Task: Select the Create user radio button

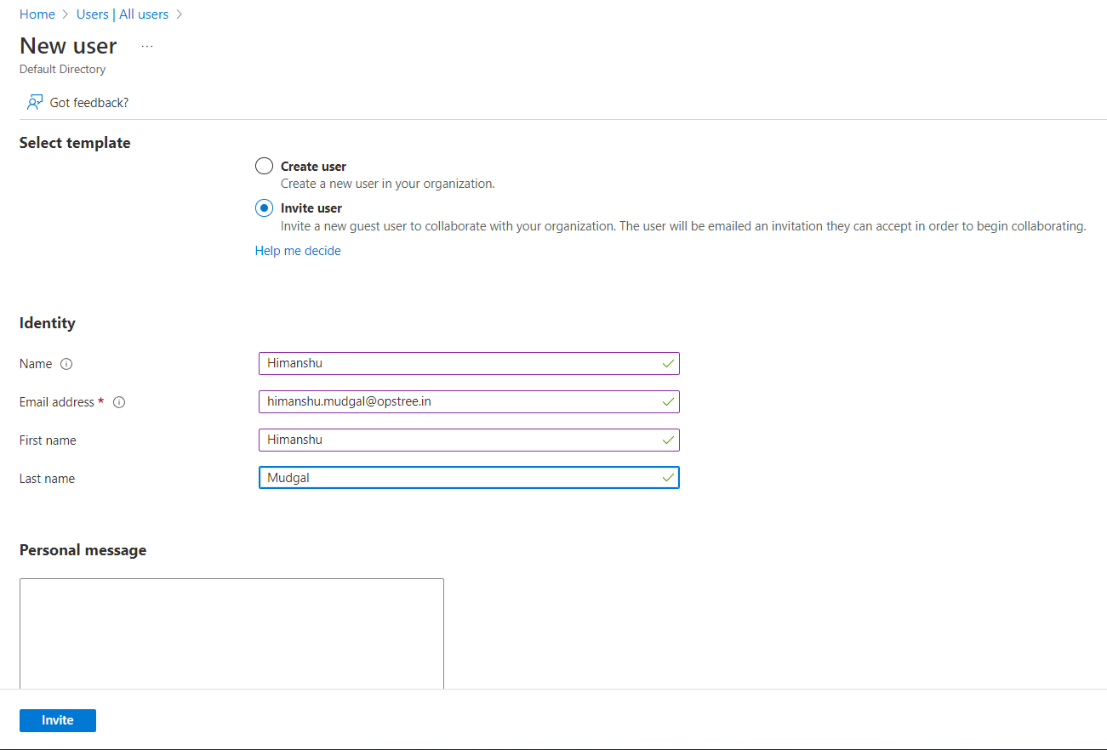Action: 264,167
